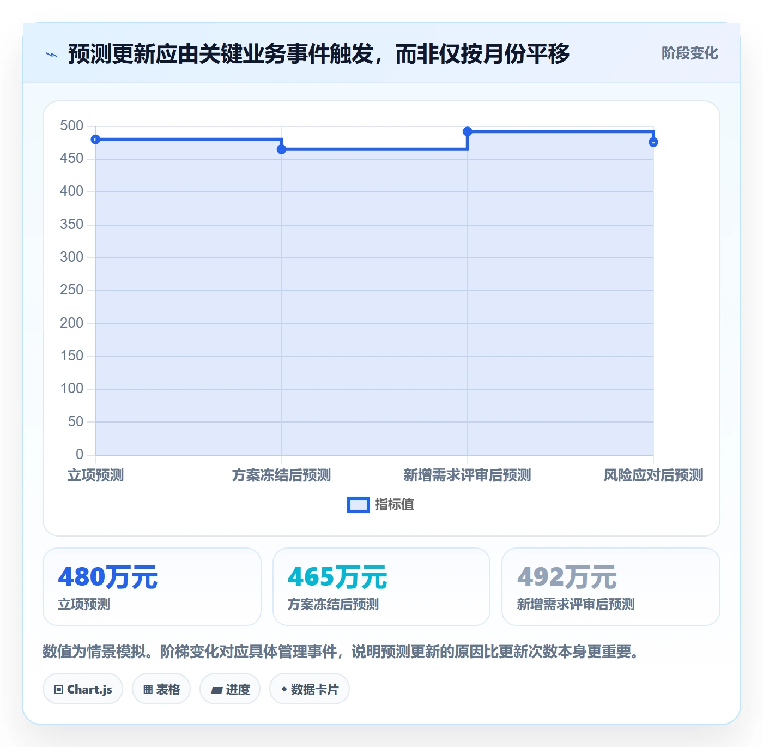
Task: Click the 0 y-axis tick label
Action: [80, 454]
